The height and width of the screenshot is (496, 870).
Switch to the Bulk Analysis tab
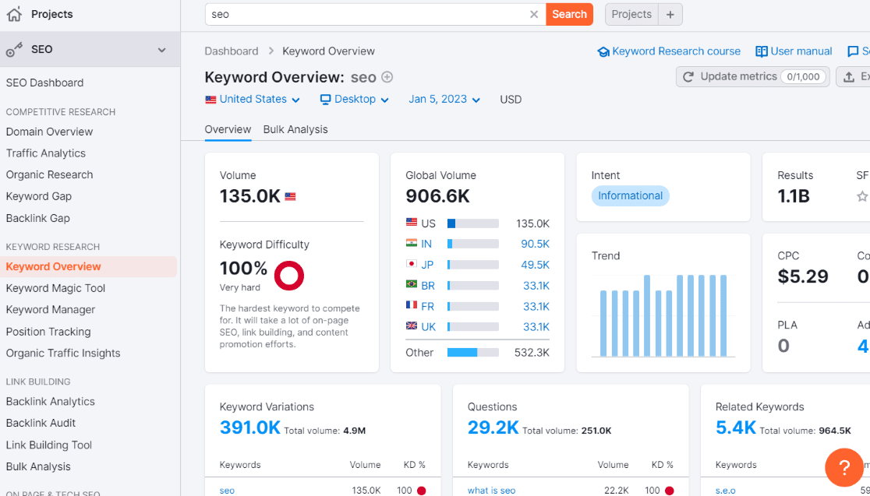coord(295,129)
